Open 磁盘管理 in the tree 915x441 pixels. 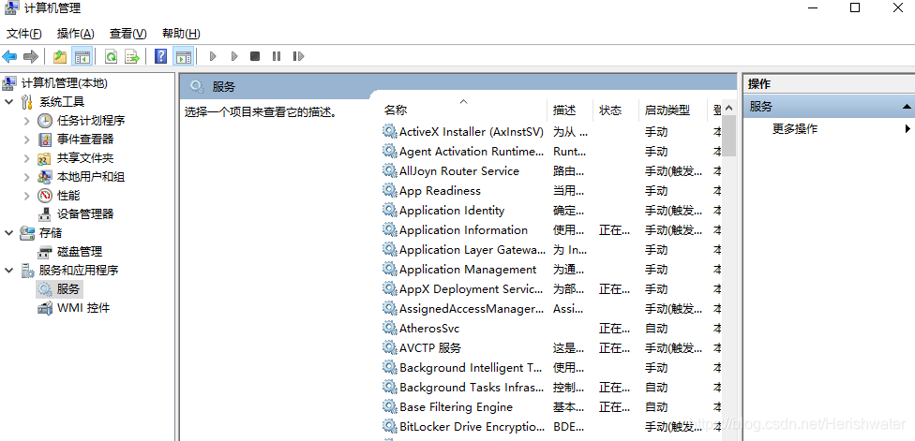tap(80, 252)
